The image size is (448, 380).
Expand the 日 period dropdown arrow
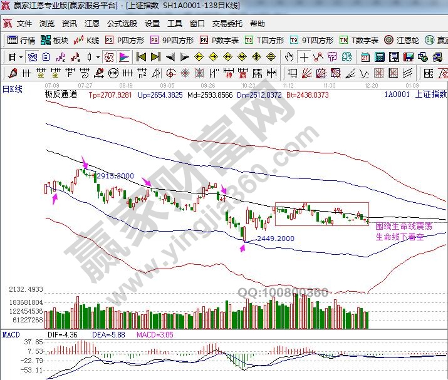(x=21, y=57)
